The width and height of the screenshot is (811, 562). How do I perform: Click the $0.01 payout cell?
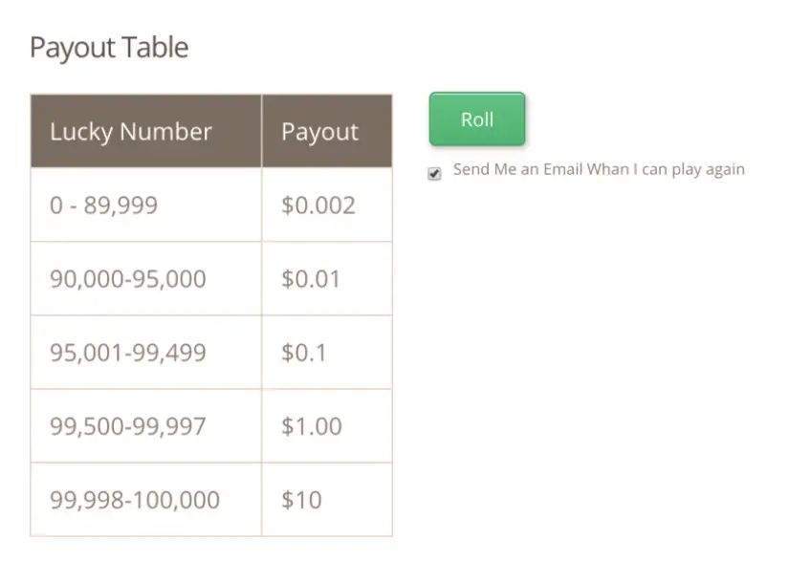327,279
